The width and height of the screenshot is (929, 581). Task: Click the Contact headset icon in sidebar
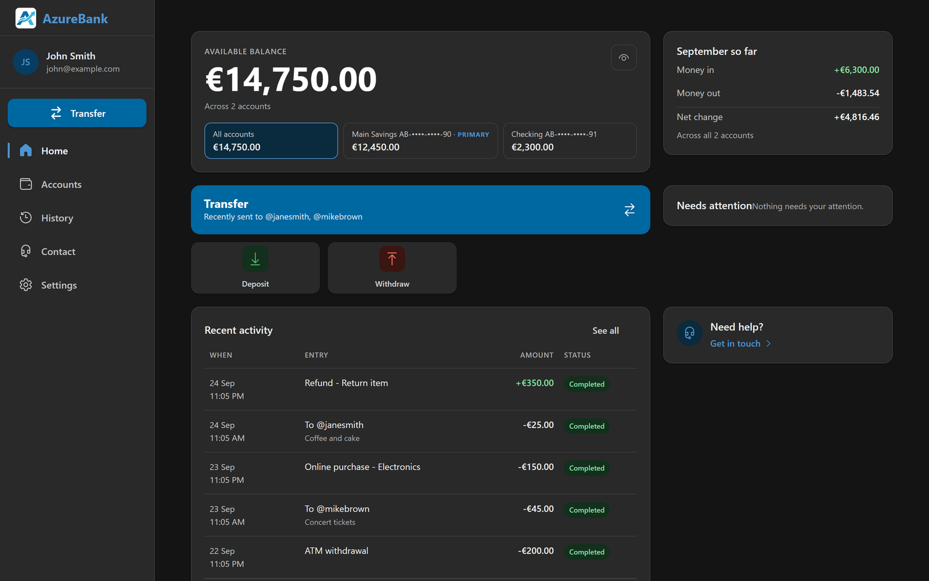[x=26, y=251]
